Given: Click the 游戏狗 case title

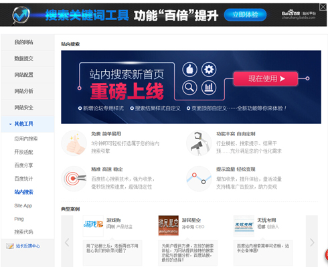Looking at the screenshot, I should 114,220.
